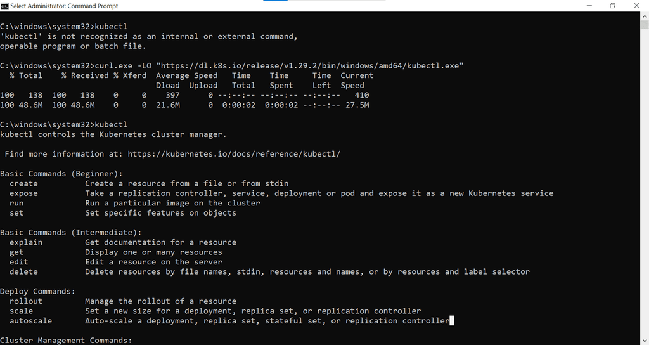Click the 'Deploy Commands:' heading text

coord(38,291)
